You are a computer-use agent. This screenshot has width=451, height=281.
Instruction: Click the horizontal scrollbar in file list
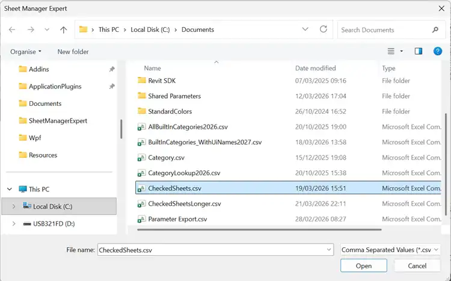259,229
